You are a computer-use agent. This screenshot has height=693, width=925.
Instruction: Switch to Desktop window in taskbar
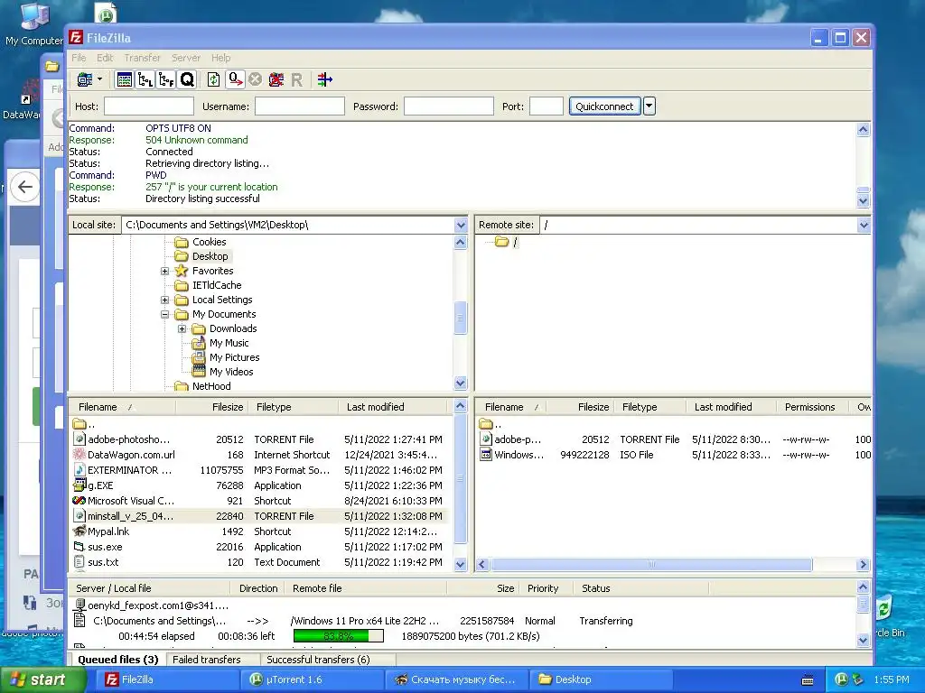pos(602,679)
